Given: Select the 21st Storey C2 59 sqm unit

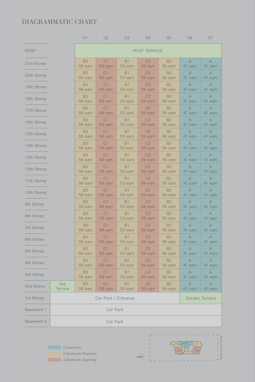Looking at the screenshot, I should (x=148, y=64).
